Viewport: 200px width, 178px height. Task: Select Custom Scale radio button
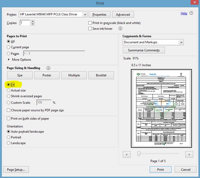(8, 102)
